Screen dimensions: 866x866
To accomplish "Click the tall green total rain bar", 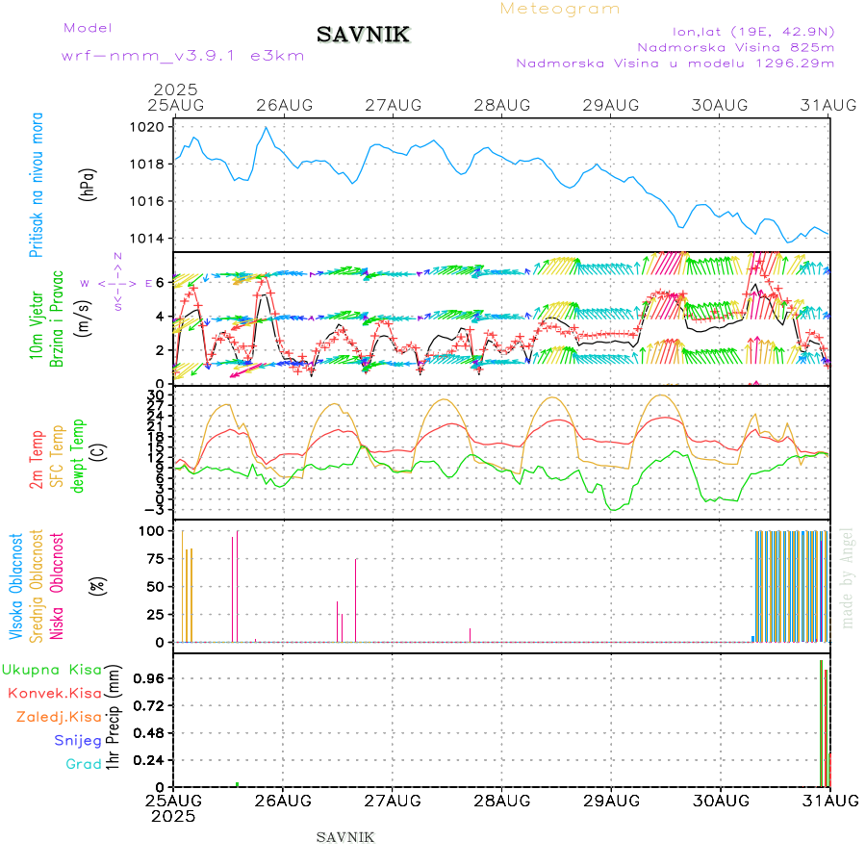I will [x=821, y=724].
